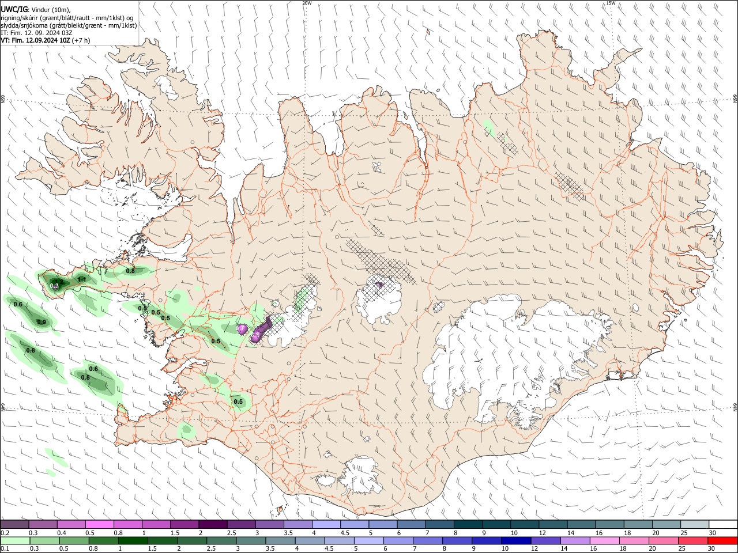Screen dimensions: 738x553
Task: Click the UWC/IG title in the legend
Action: [13, 9]
